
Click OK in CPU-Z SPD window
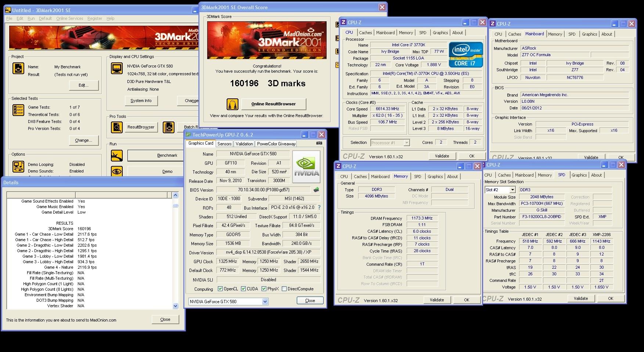611,298
